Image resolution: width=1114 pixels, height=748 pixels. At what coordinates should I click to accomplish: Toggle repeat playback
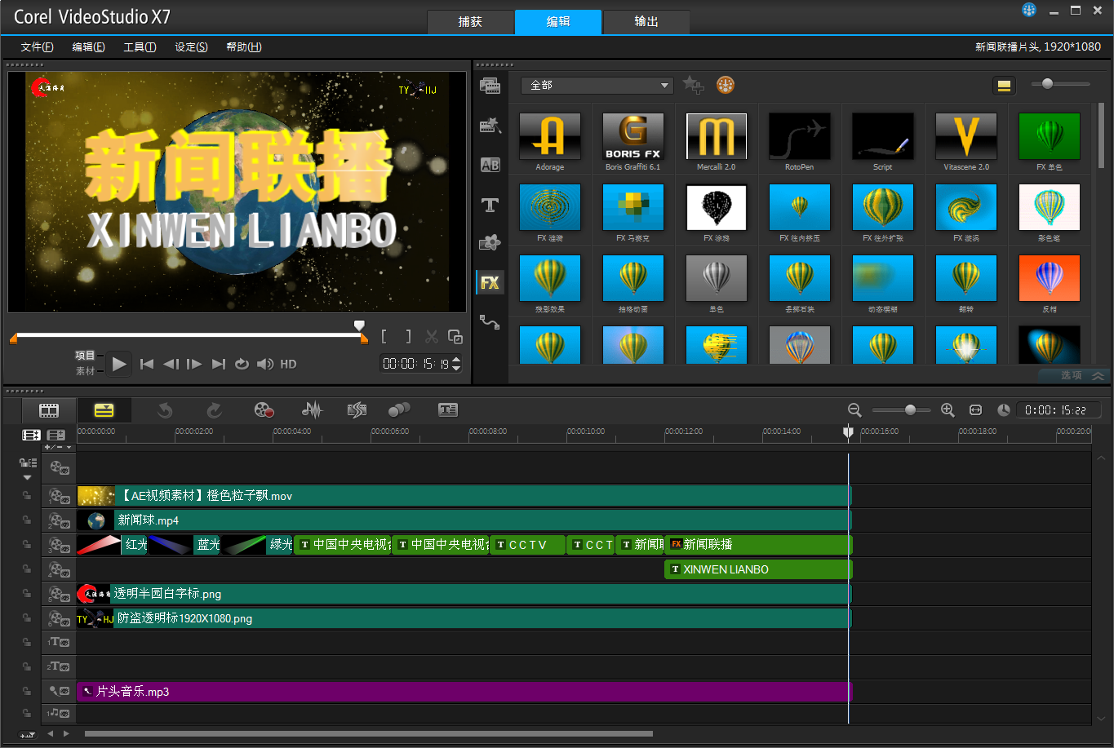242,364
